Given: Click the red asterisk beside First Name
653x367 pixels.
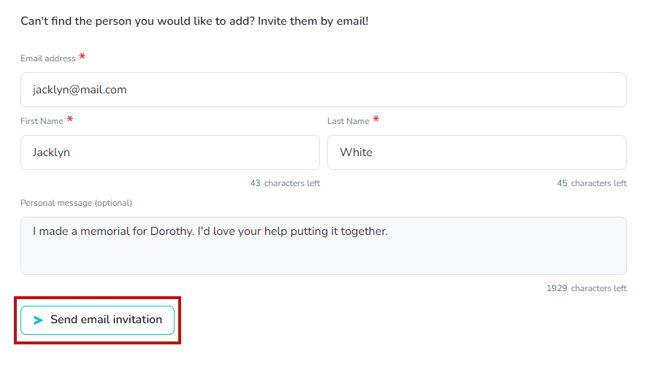Looking at the screenshot, I should coord(70,120).
